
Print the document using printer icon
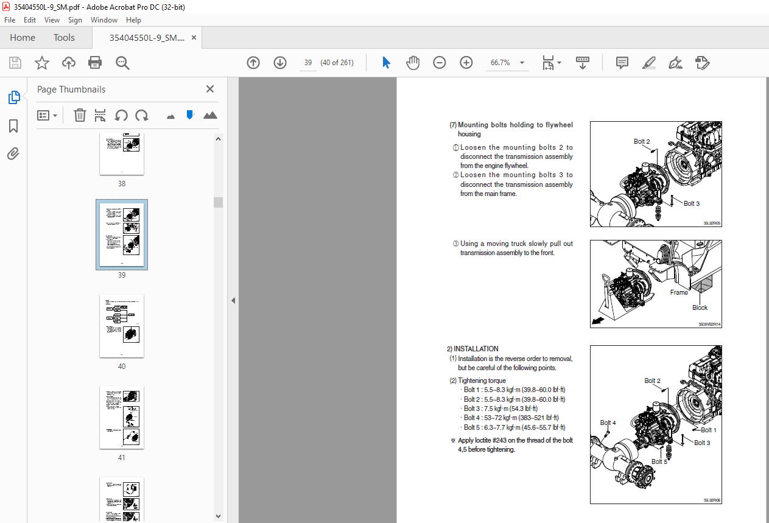coord(95,63)
